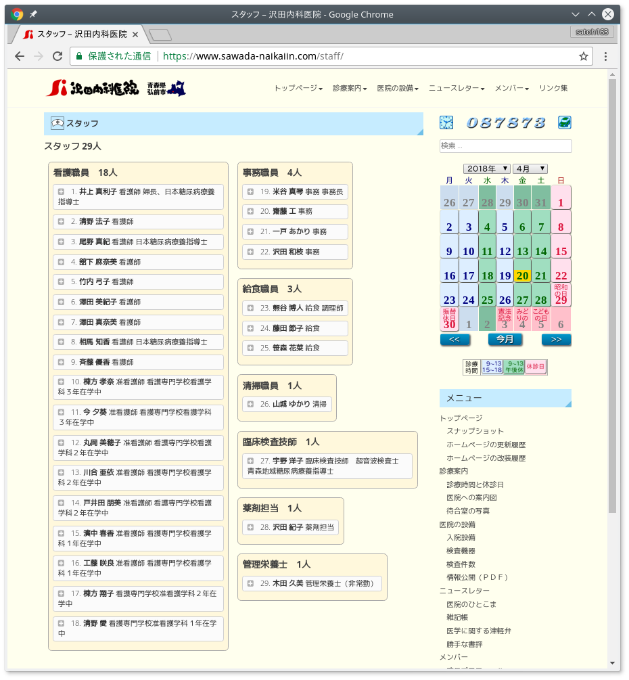Expand staff entry number 12 准看護師
This screenshot has width=629, height=680.
coord(61,443)
